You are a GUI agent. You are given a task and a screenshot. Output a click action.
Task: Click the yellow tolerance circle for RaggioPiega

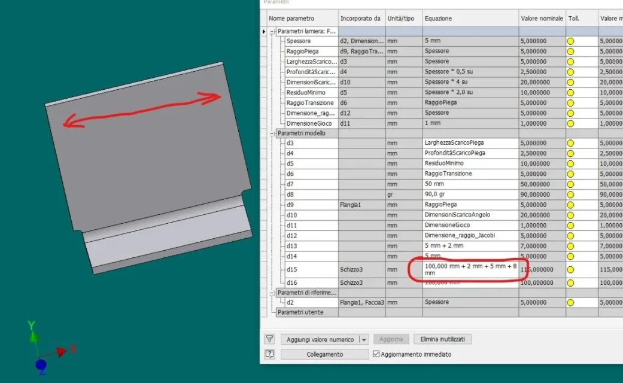tap(570, 51)
